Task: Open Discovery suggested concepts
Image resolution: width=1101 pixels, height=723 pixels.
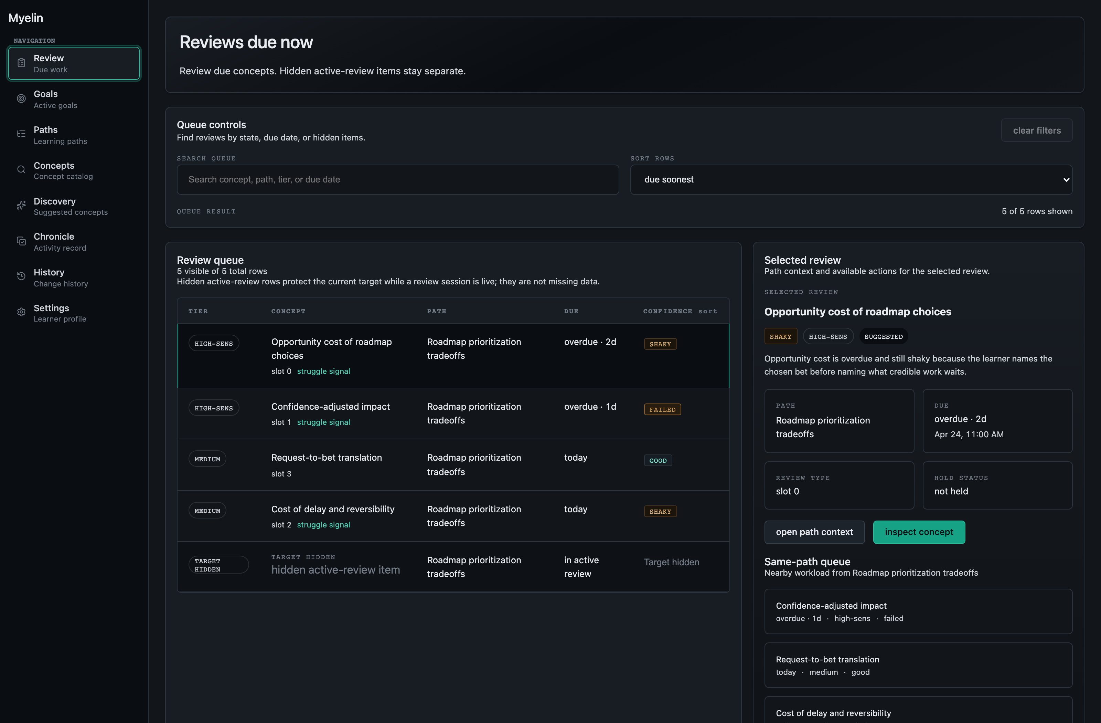Action: click(74, 206)
